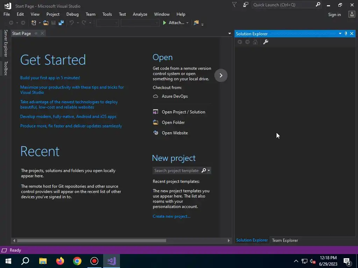The width and height of the screenshot is (358, 268).
Task: Open the Analyze menu
Action: click(x=140, y=14)
